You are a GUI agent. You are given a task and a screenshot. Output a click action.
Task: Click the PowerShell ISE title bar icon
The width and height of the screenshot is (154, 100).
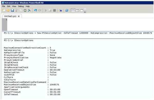(x=3, y=3)
